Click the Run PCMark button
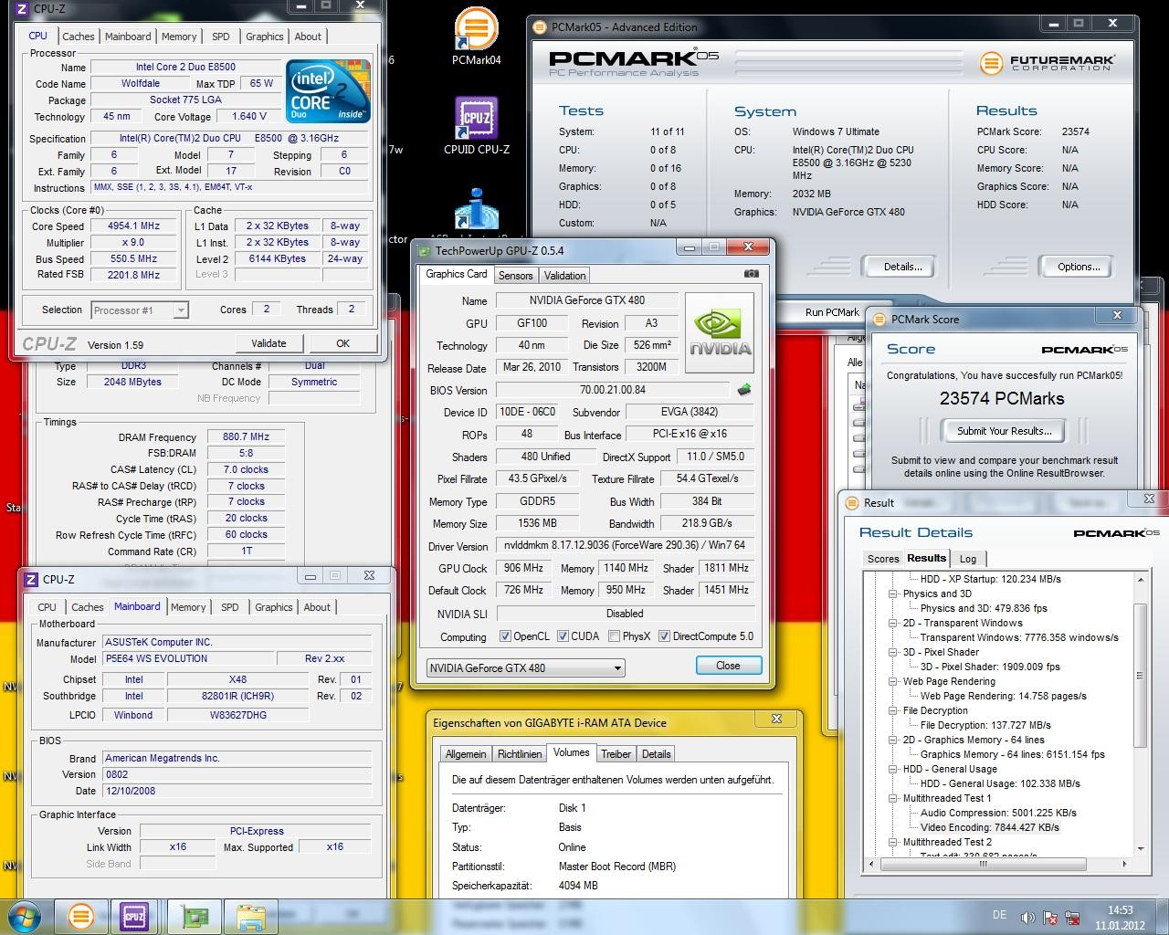This screenshot has width=1169, height=935. click(832, 312)
